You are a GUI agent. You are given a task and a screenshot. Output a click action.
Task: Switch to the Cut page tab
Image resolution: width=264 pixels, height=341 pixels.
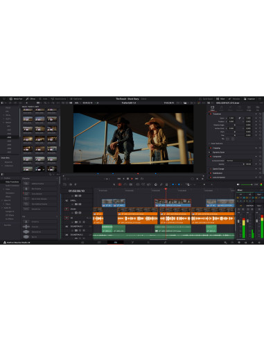[99, 243]
